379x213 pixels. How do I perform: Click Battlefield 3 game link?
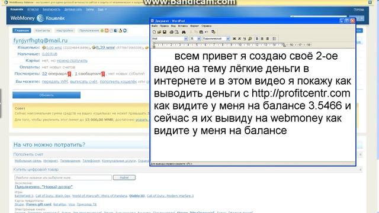[x=24, y=196]
